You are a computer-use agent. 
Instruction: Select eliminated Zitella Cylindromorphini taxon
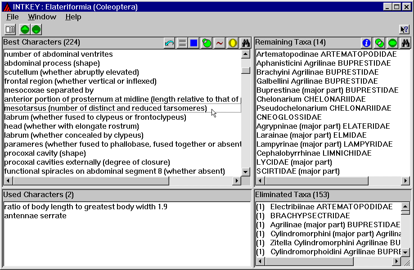click(328, 243)
